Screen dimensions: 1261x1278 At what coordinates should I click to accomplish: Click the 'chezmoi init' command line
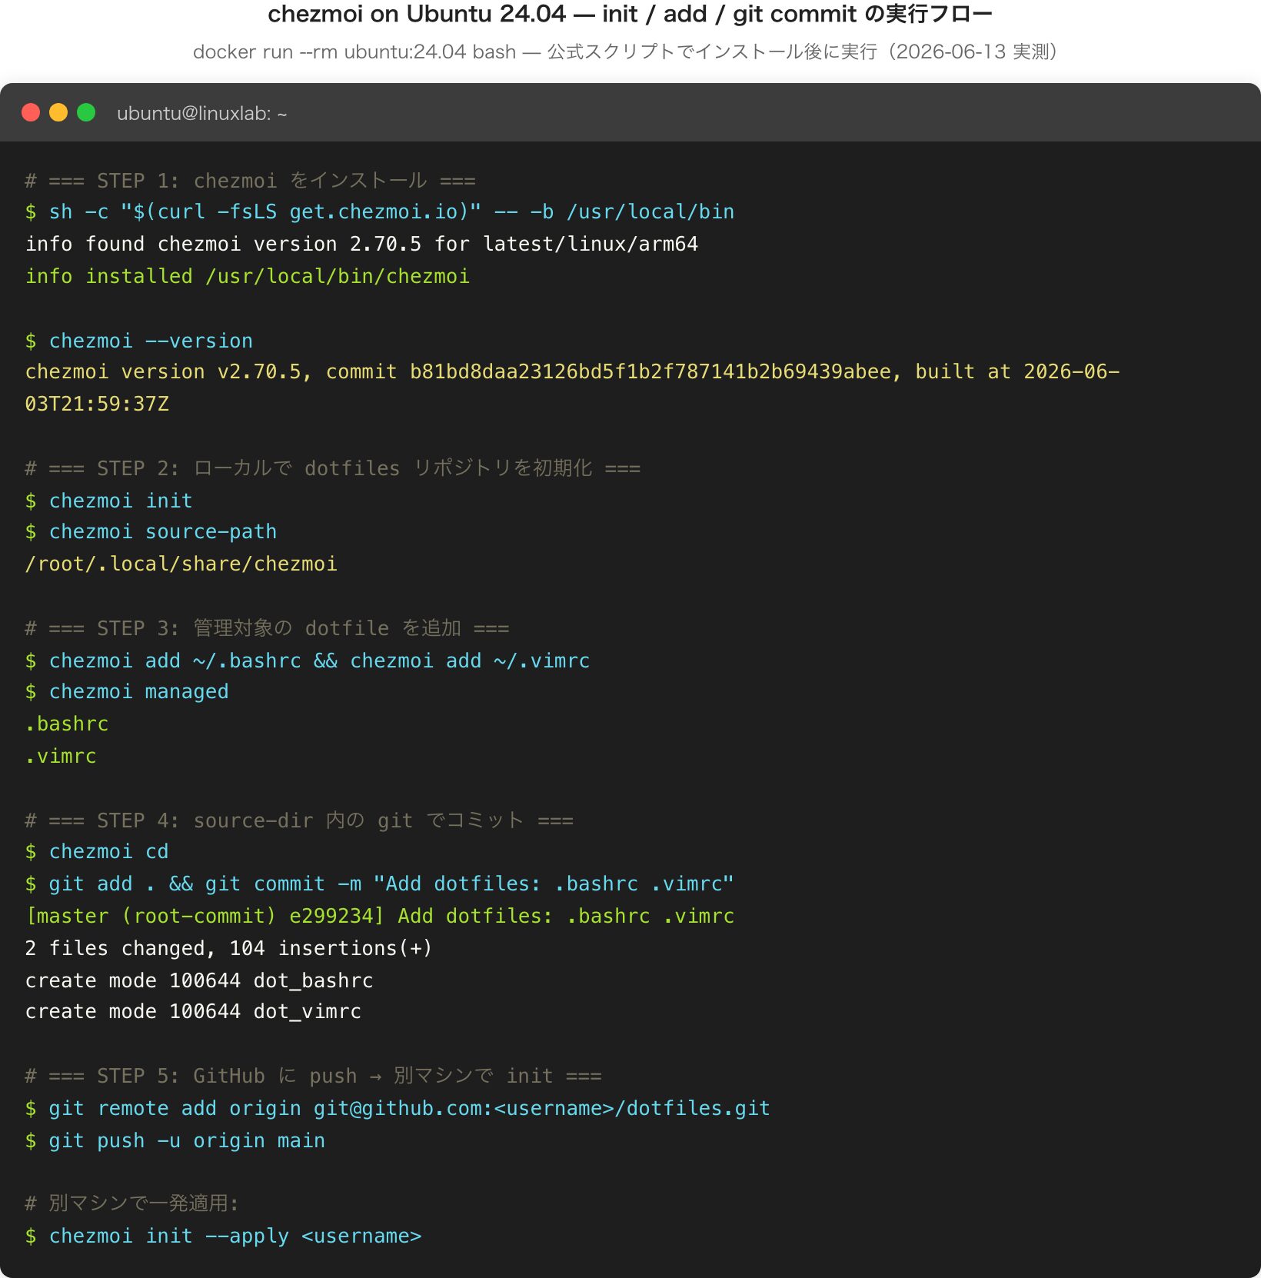[108, 501]
